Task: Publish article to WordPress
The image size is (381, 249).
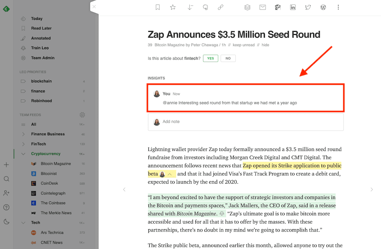Action: [323, 7]
